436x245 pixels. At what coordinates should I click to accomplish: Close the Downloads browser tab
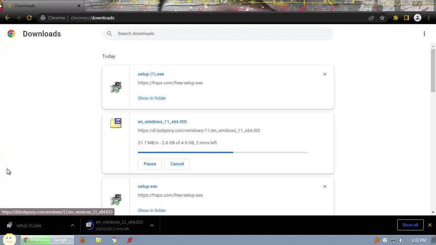pyautogui.click(x=79, y=6)
